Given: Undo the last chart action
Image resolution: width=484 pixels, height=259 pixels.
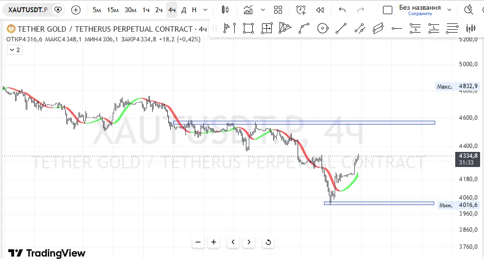Looking at the screenshot, I should click(x=342, y=10).
